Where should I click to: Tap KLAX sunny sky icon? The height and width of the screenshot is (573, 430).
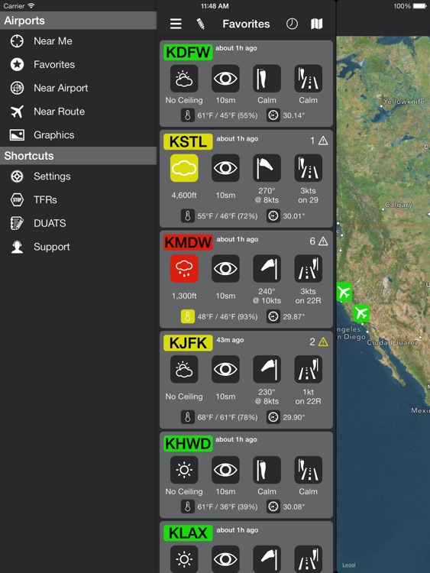(184, 559)
